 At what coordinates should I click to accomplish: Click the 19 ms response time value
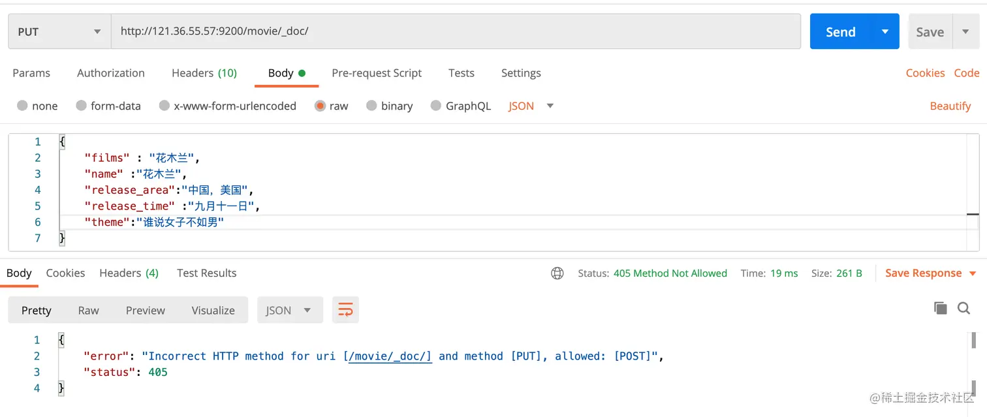784,273
